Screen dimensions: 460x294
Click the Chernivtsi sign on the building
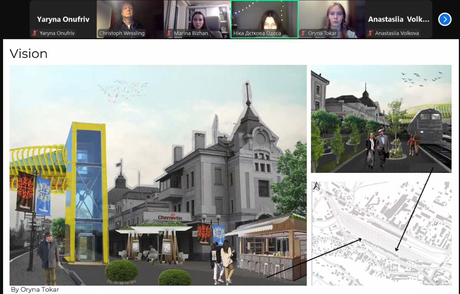coord(167,217)
